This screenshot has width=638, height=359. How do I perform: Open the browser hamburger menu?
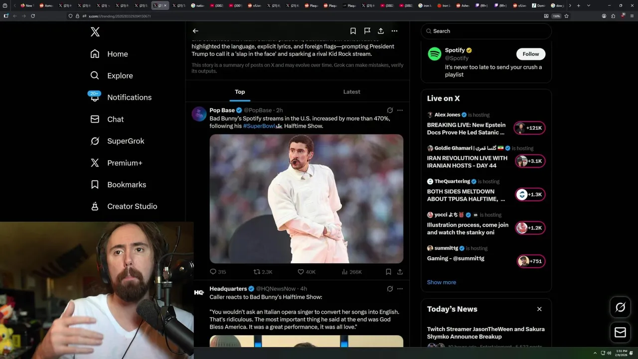pyautogui.click(x=633, y=16)
